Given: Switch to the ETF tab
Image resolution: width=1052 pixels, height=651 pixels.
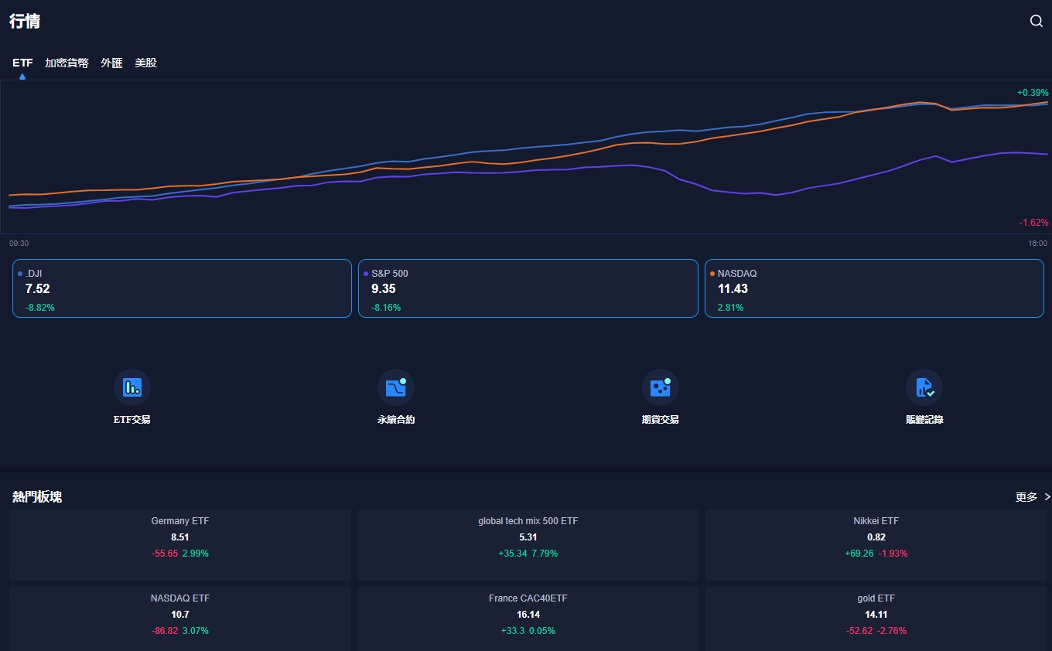Looking at the screenshot, I should (x=22, y=63).
